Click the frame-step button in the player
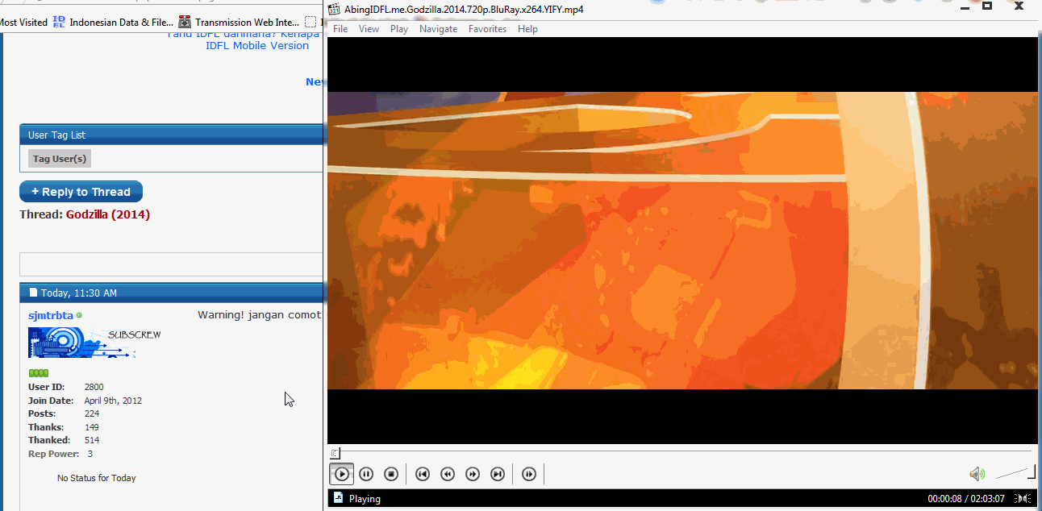Screen dimensions: 1042x511 529,474
